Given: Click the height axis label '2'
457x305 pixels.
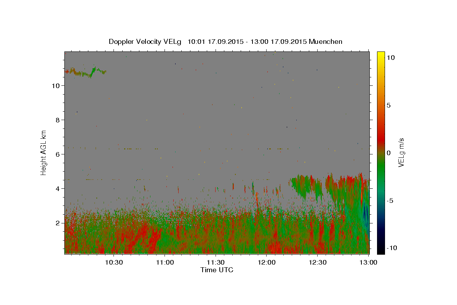Looking at the screenshot, I should 58,223.
